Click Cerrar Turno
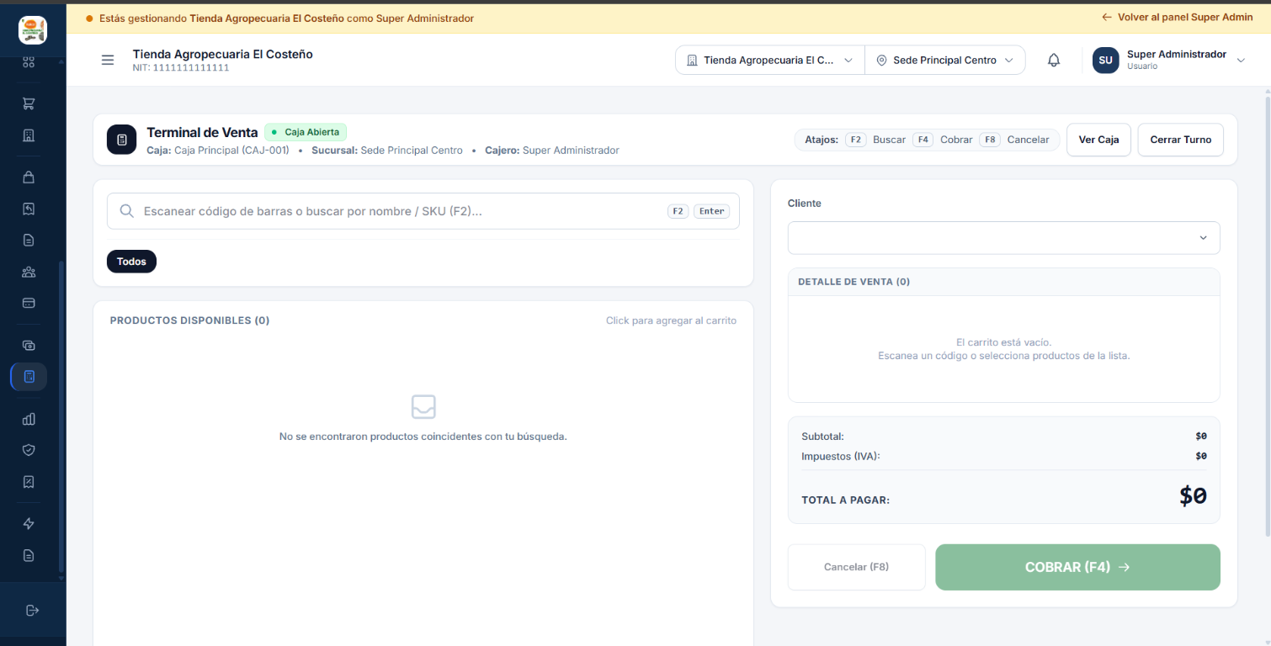Image resolution: width=1271 pixels, height=646 pixels. point(1181,140)
